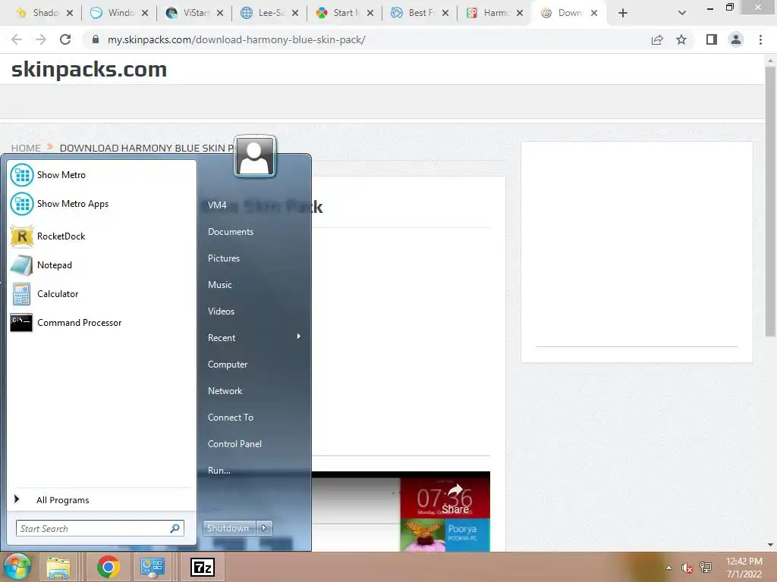
Task: Open Network from start menu
Action: click(225, 391)
